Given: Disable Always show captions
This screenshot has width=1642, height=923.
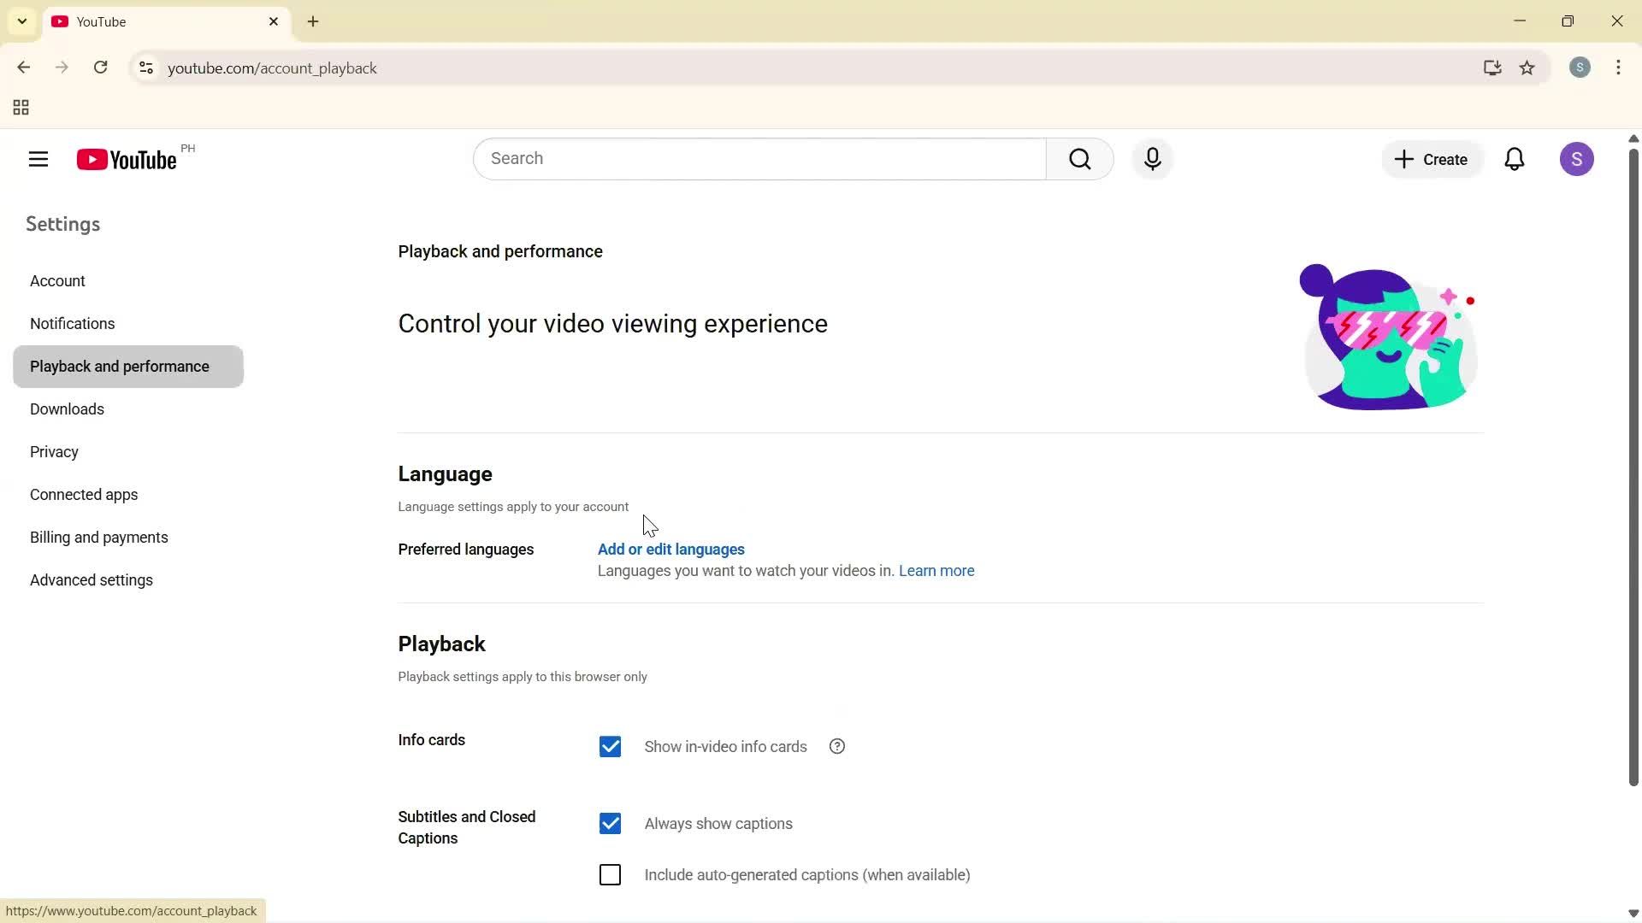Looking at the screenshot, I should click(x=611, y=823).
